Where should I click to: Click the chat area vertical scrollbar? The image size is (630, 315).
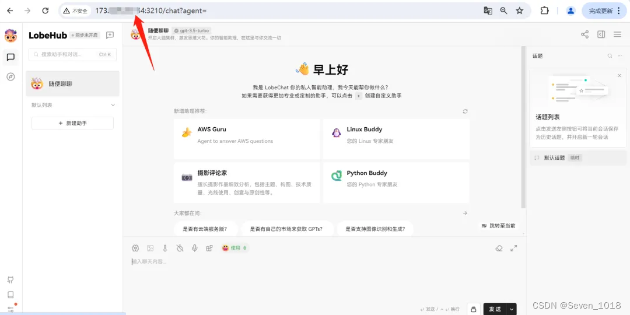point(523,127)
